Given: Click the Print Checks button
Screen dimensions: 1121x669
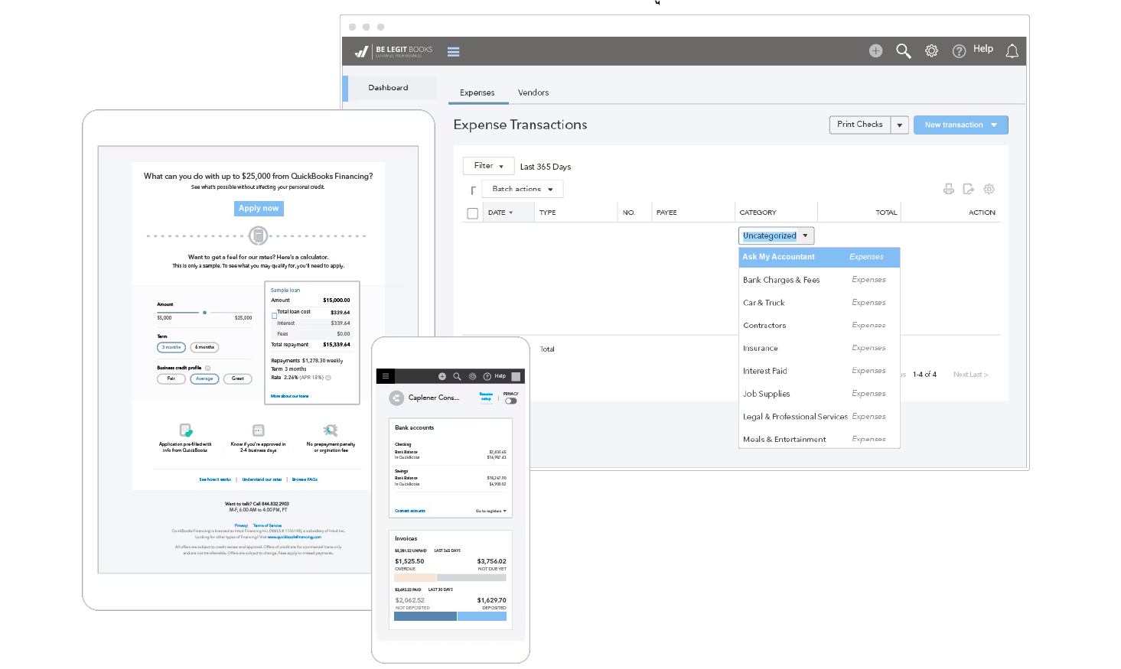Looking at the screenshot, I should 859,125.
